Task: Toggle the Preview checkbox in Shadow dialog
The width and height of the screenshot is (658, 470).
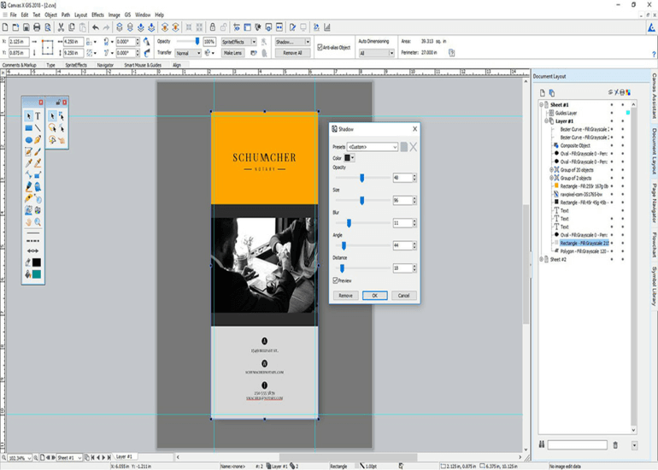Action: click(336, 280)
